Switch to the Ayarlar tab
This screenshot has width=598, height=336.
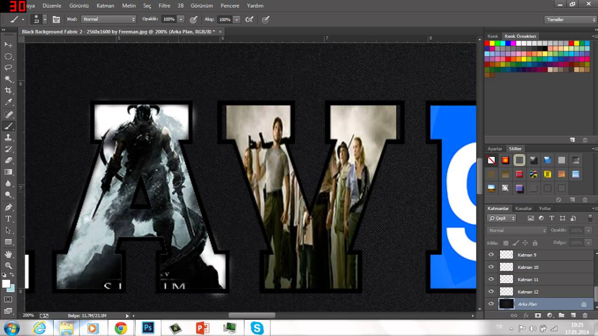pos(495,149)
